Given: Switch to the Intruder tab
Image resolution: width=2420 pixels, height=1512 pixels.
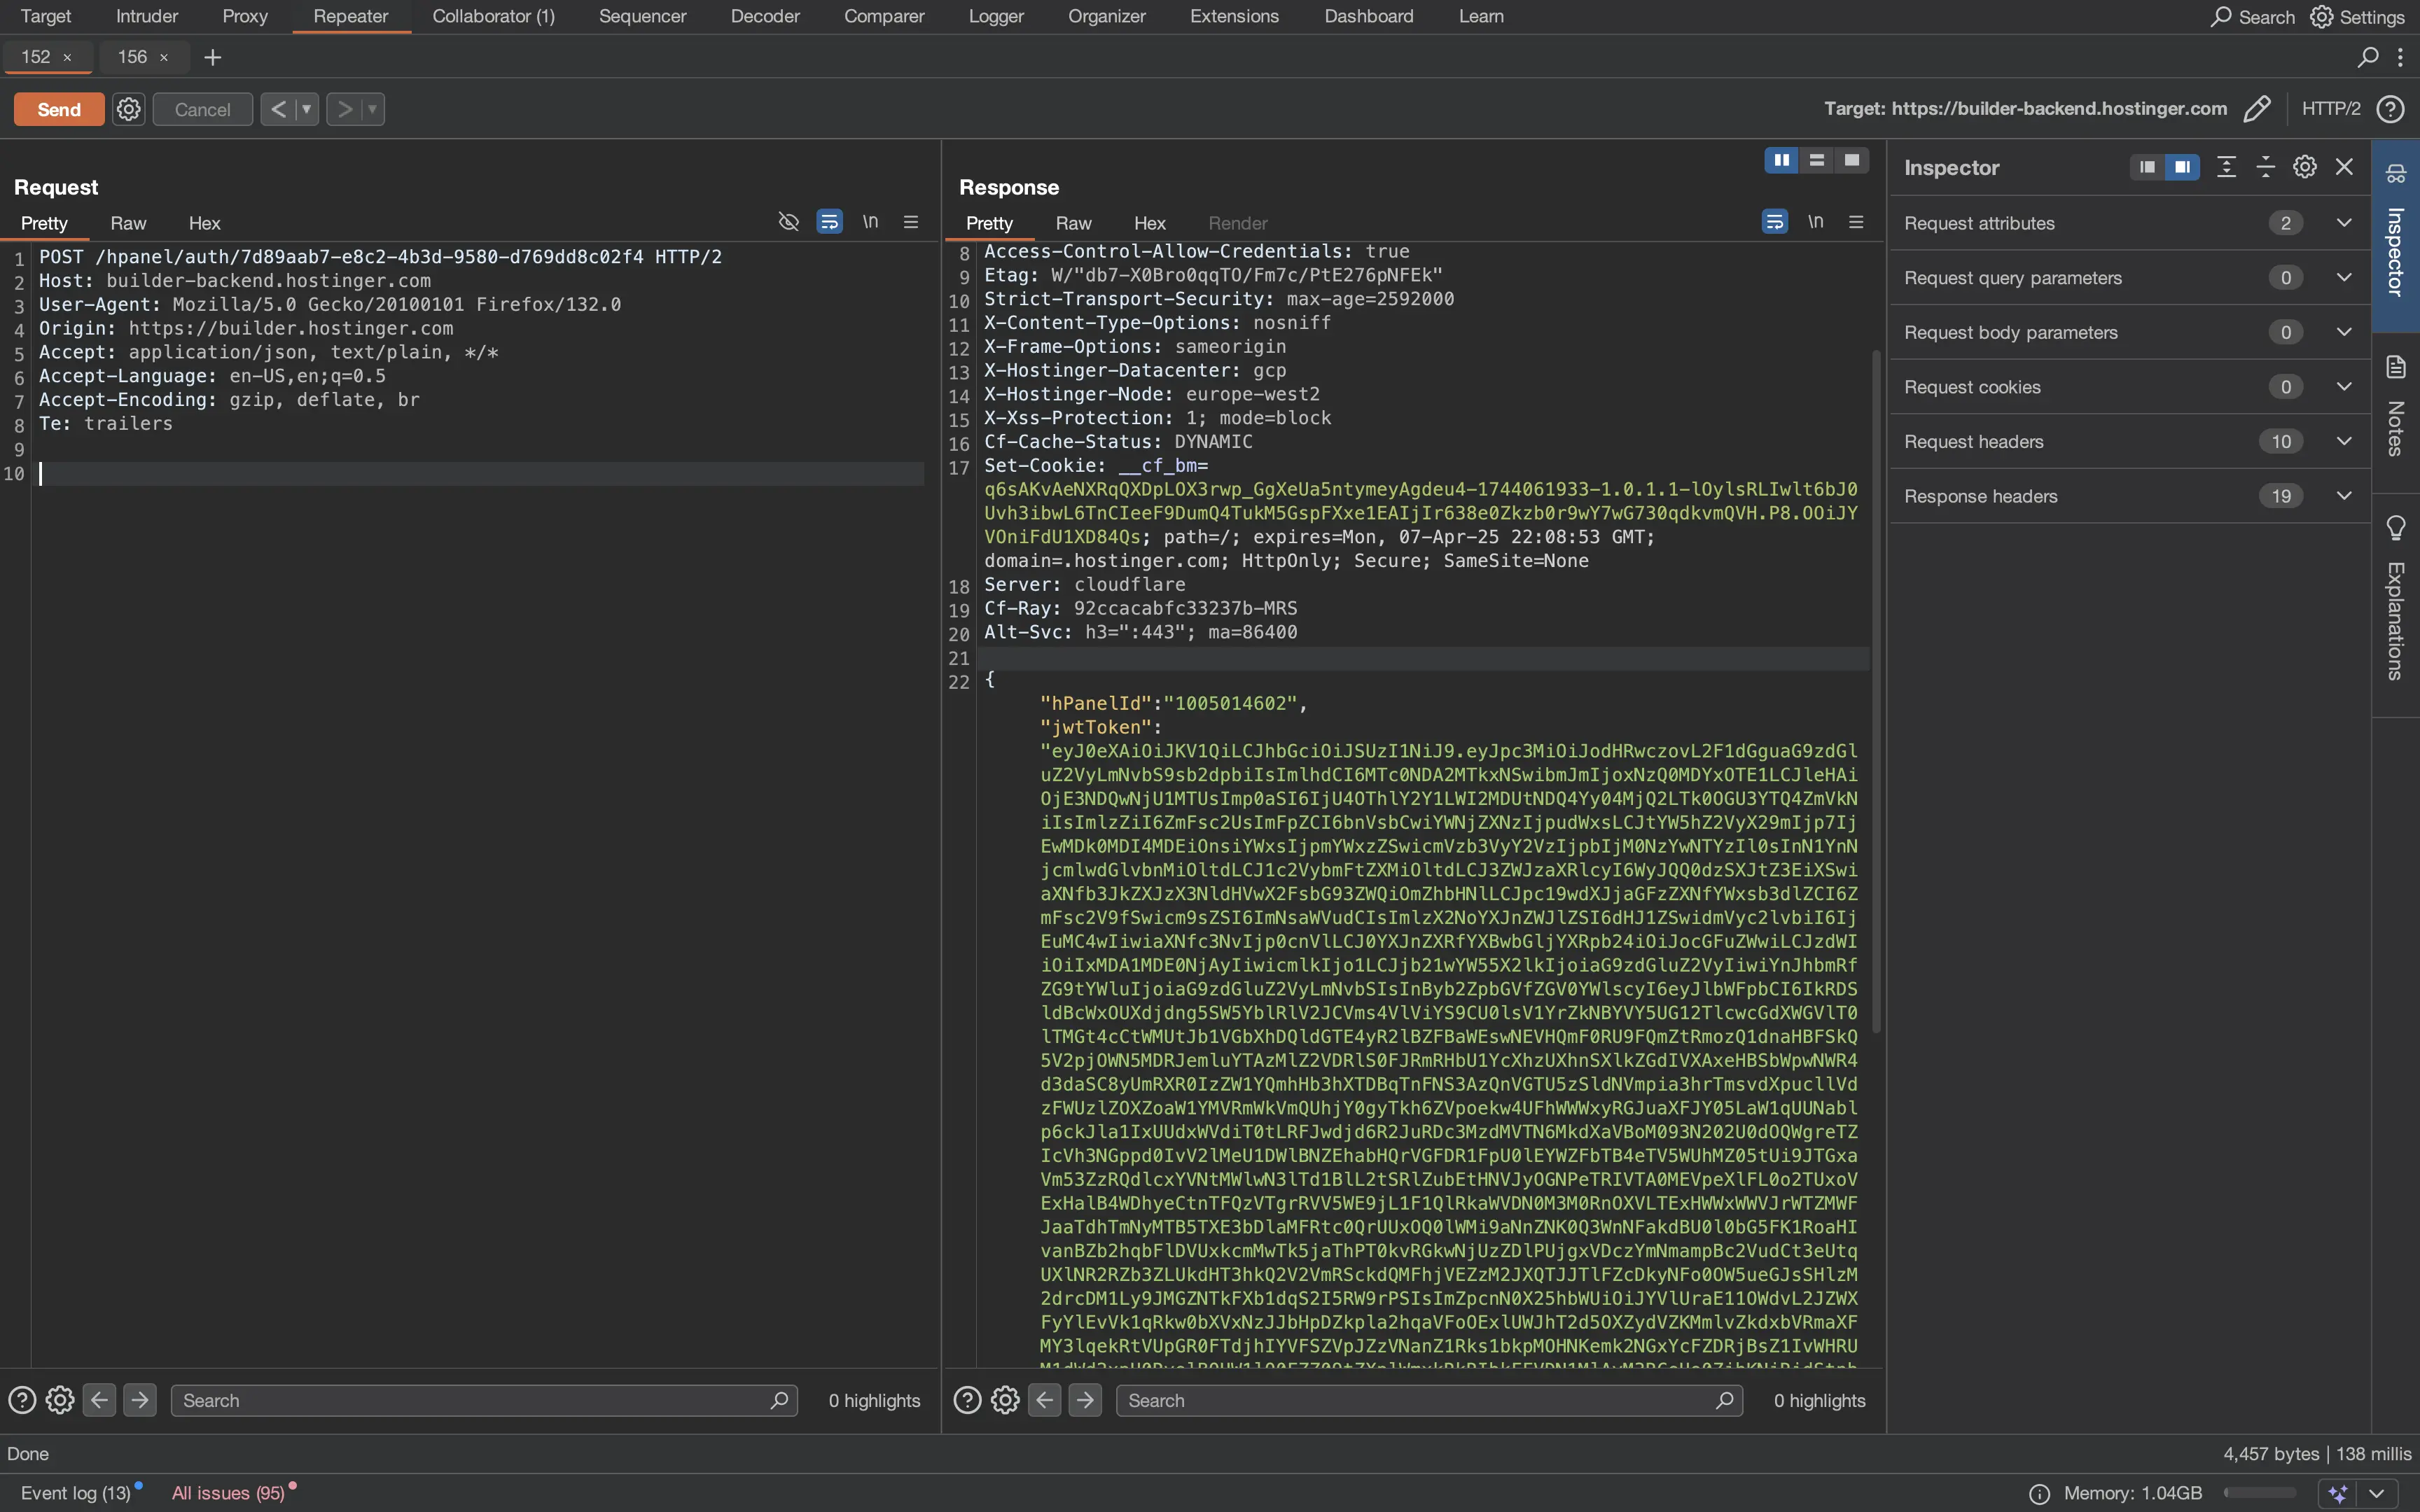Looking at the screenshot, I should (147, 16).
